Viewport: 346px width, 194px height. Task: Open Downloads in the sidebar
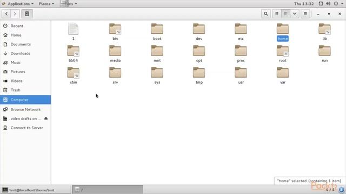25,53
